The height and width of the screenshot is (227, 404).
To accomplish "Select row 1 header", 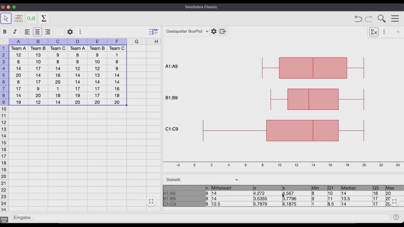I will (x=4, y=48).
